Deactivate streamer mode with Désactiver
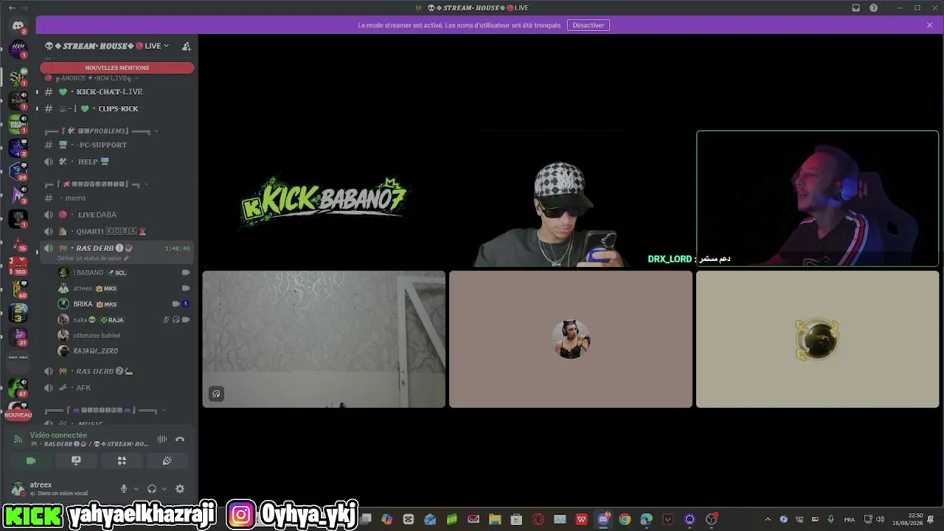The height and width of the screenshot is (531, 944). click(589, 25)
